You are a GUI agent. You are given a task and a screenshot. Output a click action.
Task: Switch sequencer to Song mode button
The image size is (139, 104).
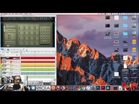pos(2,49)
